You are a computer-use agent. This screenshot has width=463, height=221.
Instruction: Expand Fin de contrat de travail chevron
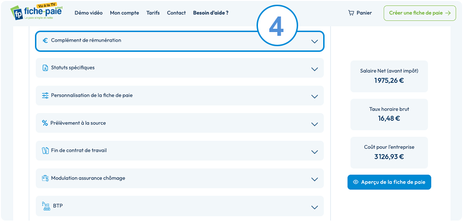pyautogui.click(x=315, y=152)
